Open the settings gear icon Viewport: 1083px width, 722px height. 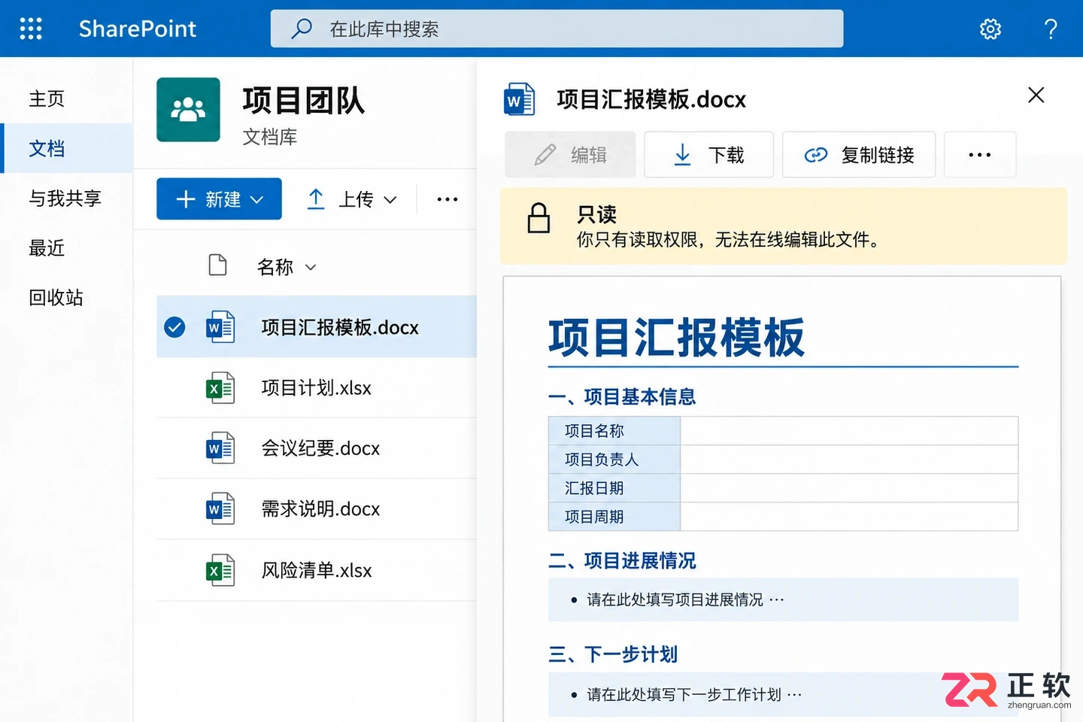990,29
